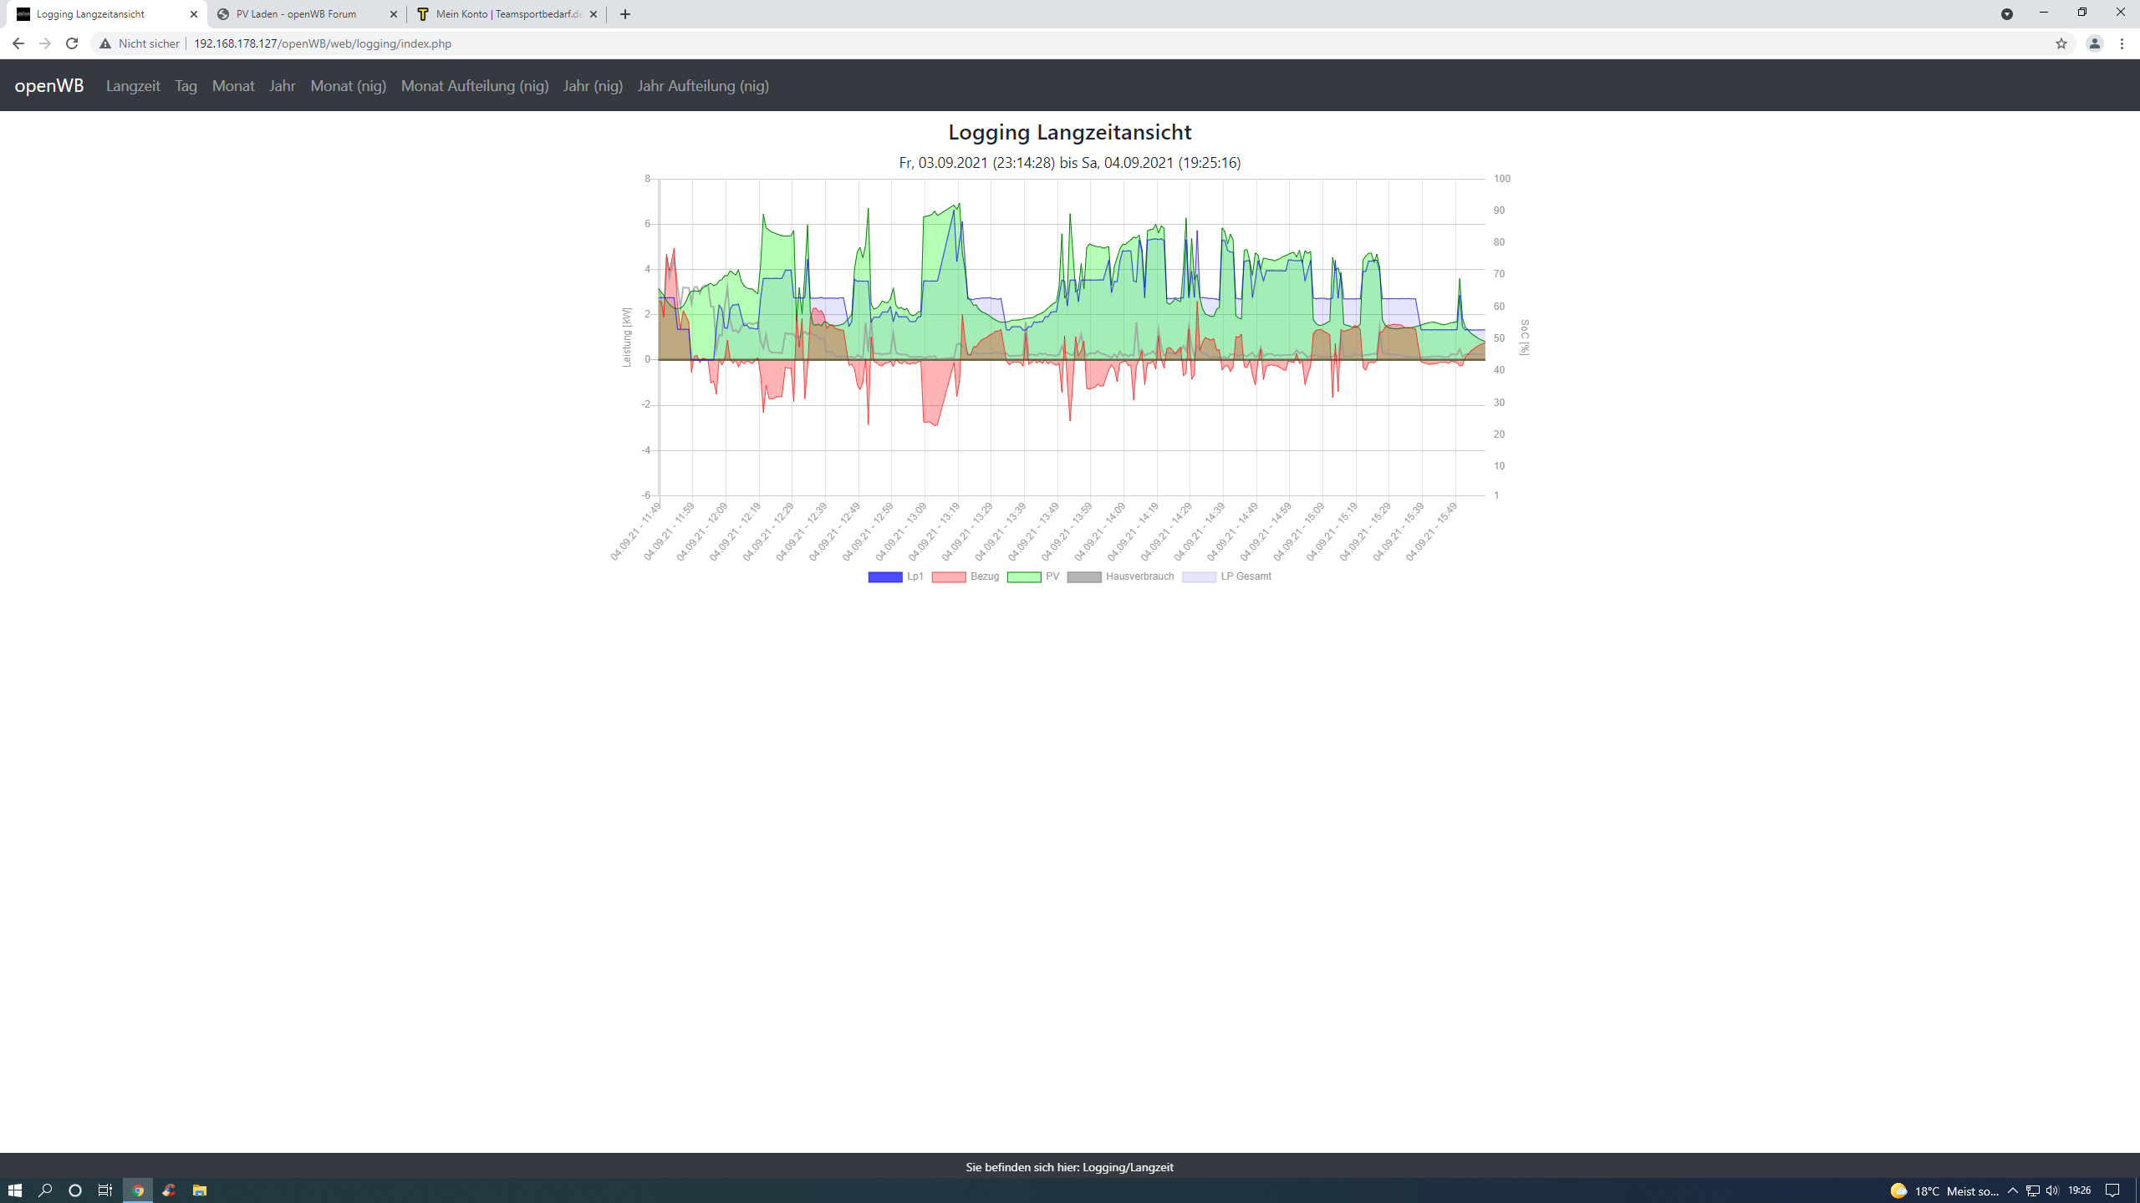Image resolution: width=2140 pixels, height=1203 pixels.
Task: Toggle the Lp1 dataset in the legend
Action: point(895,576)
